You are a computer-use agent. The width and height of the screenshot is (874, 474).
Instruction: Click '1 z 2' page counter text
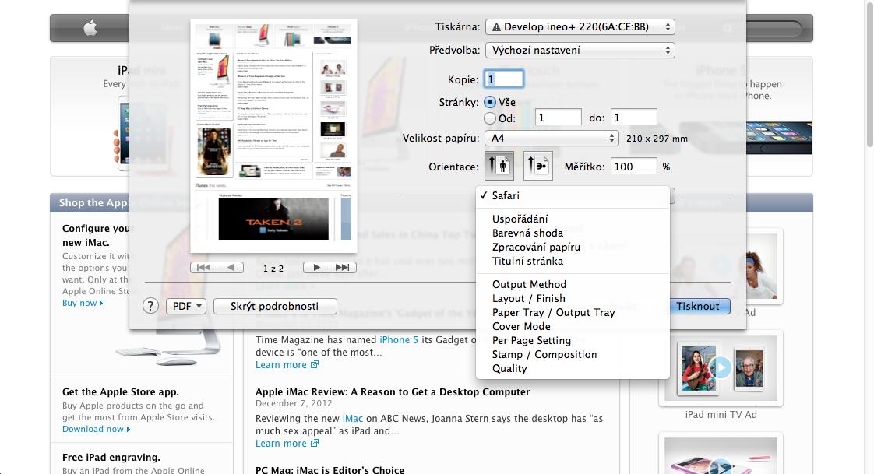tap(273, 268)
